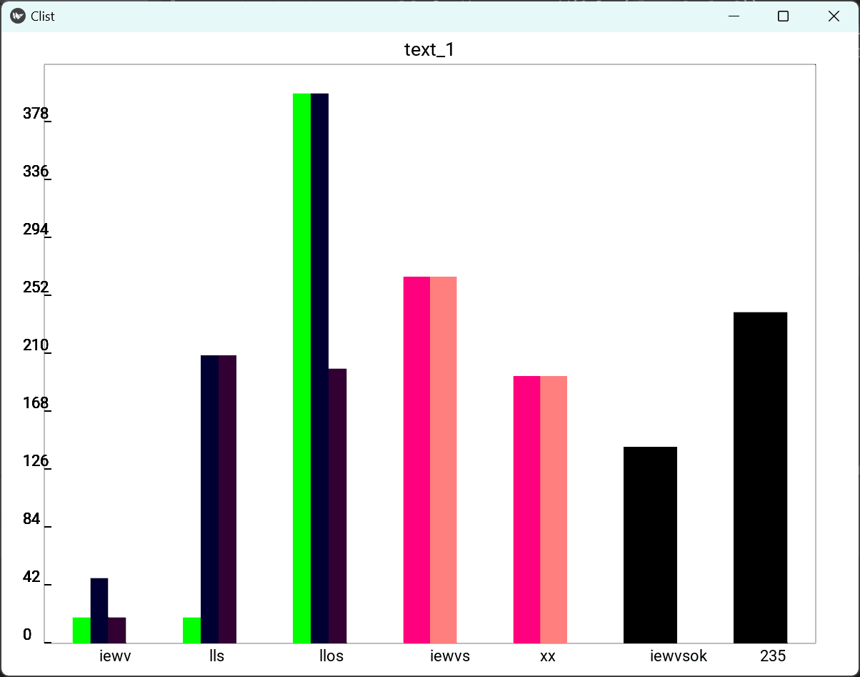Select the salmon bar above iewvs

[x=444, y=460]
